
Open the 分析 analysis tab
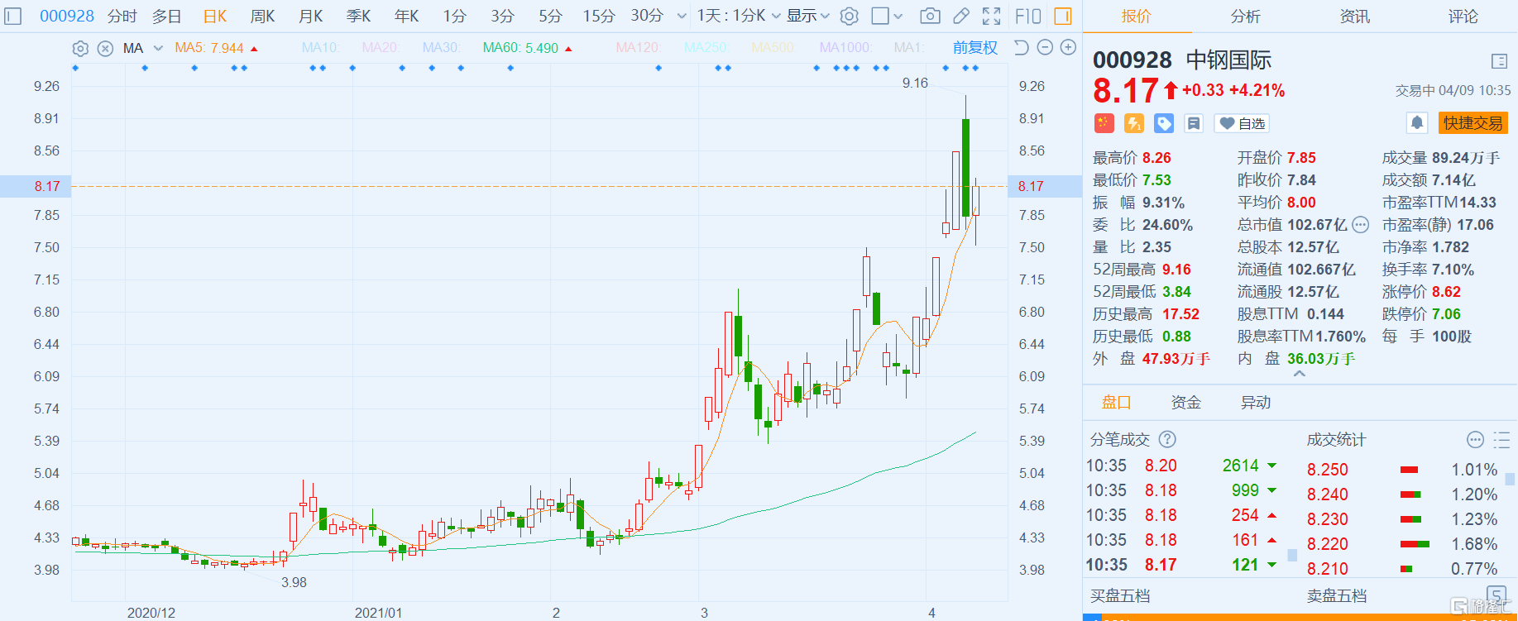tap(1245, 16)
